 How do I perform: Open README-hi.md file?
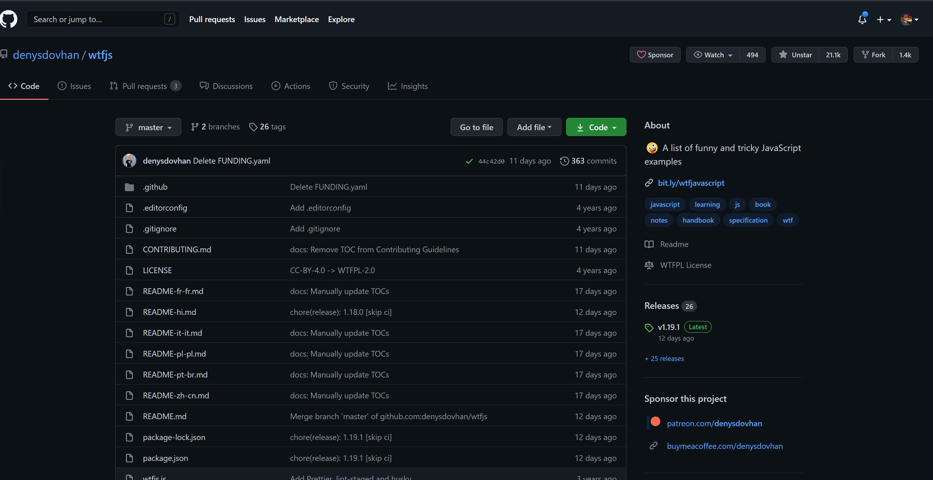pyautogui.click(x=169, y=312)
